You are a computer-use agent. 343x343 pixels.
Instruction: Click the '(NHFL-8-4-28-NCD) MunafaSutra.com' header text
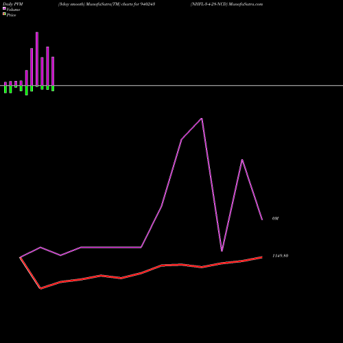pyautogui.click(x=227, y=4)
